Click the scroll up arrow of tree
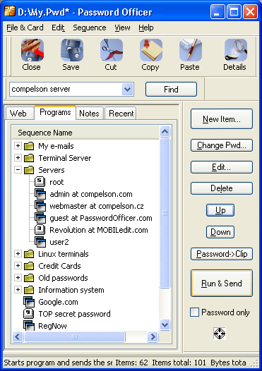This screenshot has height=371, width=262. click(165, 132)
